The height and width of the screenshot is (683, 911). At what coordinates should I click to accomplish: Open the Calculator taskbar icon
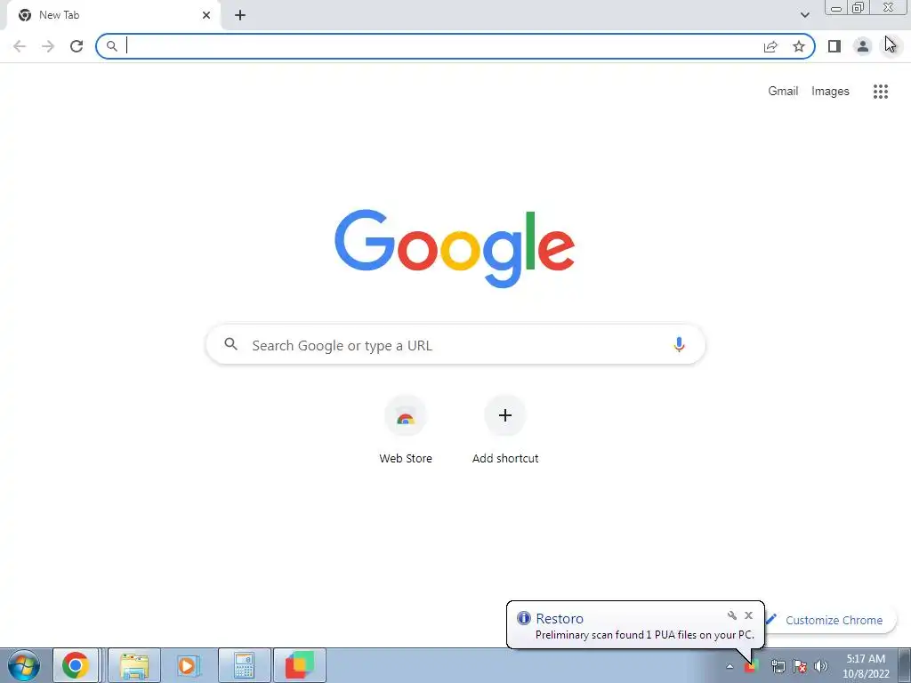(244, 665)
